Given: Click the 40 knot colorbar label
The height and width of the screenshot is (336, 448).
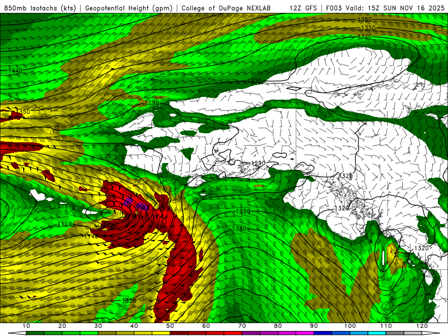Looking at the screenshot, I should coord(134,326).
